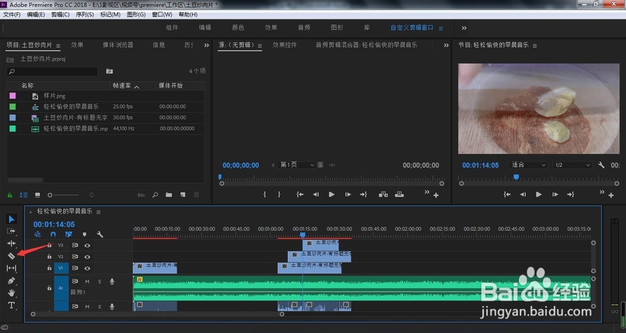Switch to the 颜色 workspace
The width and height of the screenshot is (626, 333).
coord(238,27)
